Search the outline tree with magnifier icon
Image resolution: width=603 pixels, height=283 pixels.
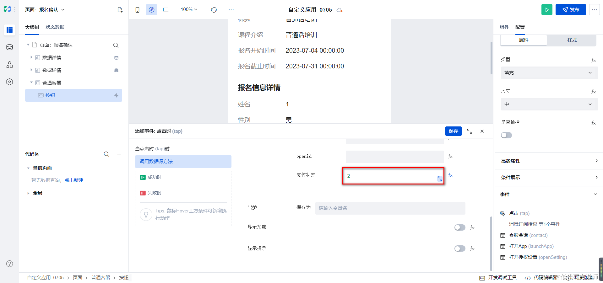pos(116,45)
